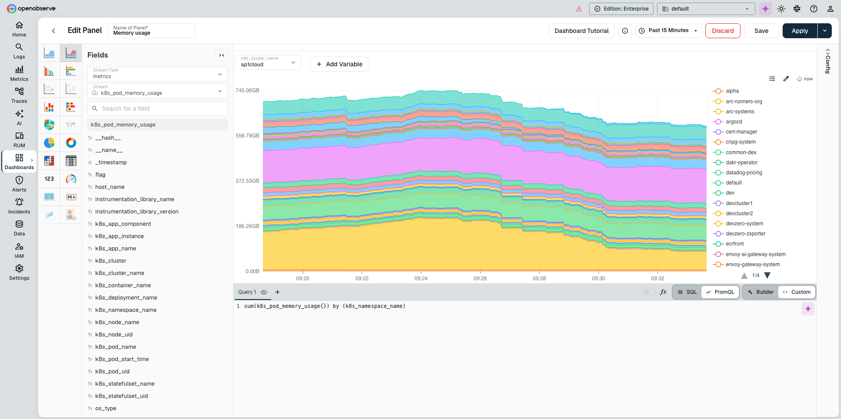Pick the Donut chart type icon
The width and height of the screenshot is (841, 419).
(x=71, y=143)
